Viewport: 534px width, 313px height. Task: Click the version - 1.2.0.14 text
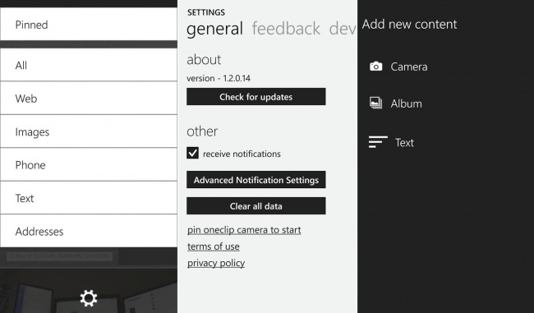[x=219, y=78]
